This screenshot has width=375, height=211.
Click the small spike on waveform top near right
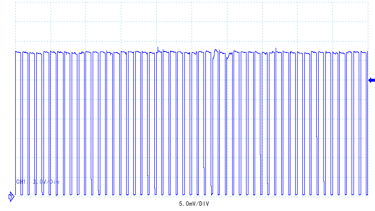pyautogui.click(x=276, y=49)
